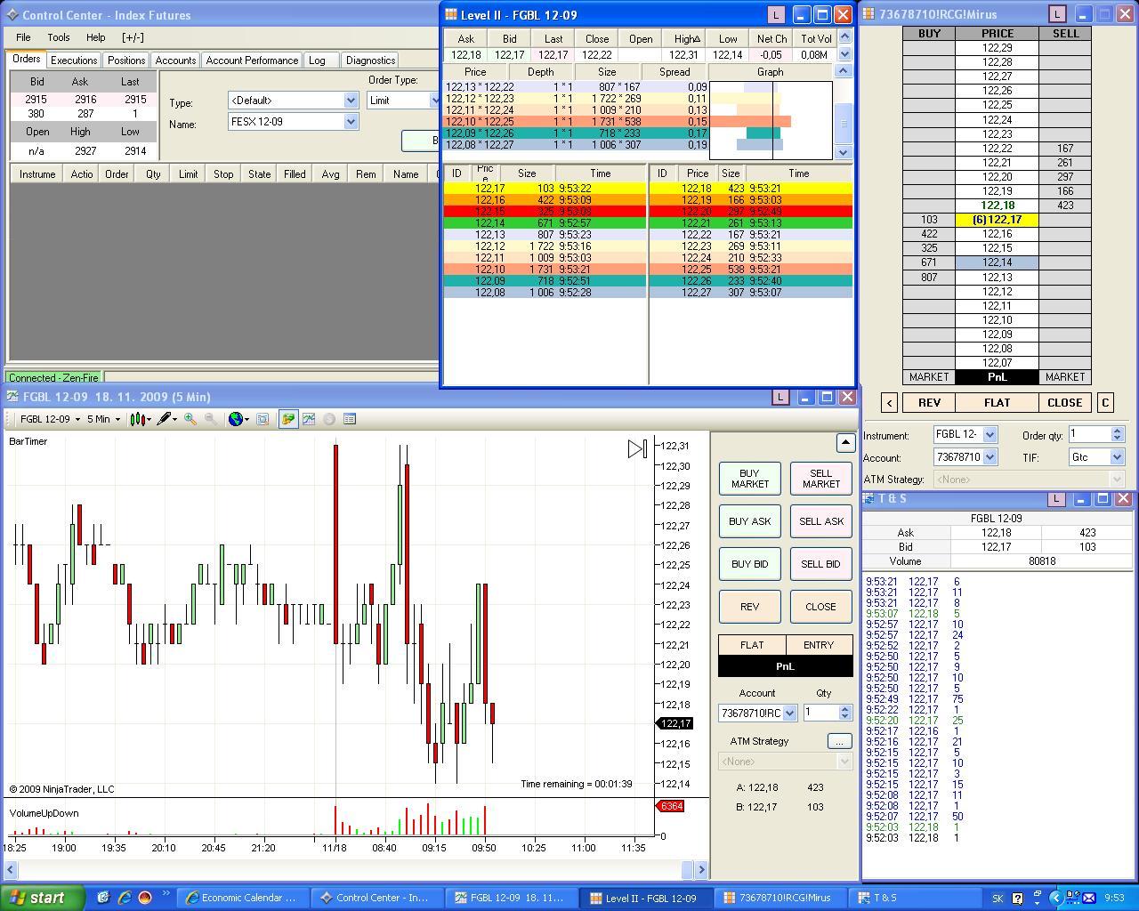Click the ATM Strategy ellipsis button
The width and height of the screenshot is (1139, 911).
click(x=839, y=741)
